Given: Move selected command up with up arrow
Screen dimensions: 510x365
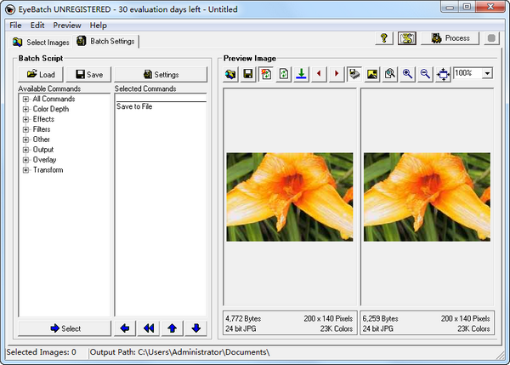Looking at the screenshot, I should pyautogui.click(x=172, y=328).
